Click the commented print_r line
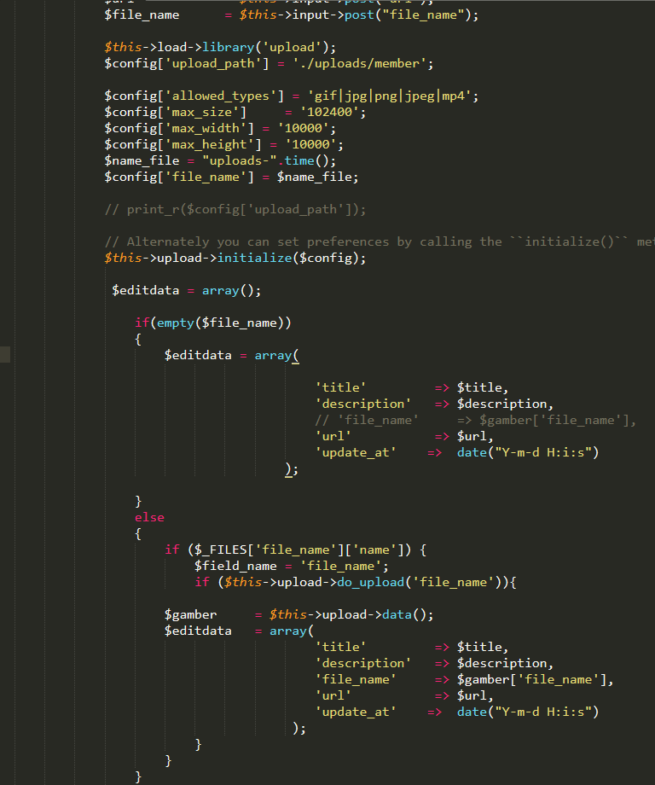655x785 pixels. [235, 209]
